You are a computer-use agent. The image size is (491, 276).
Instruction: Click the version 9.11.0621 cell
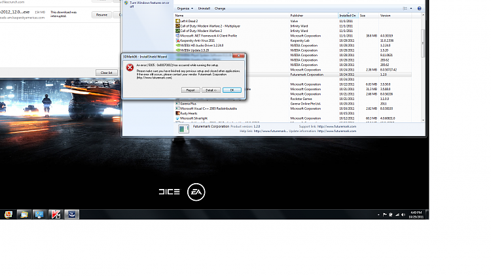pyautogui.click(x=386, y=55)
